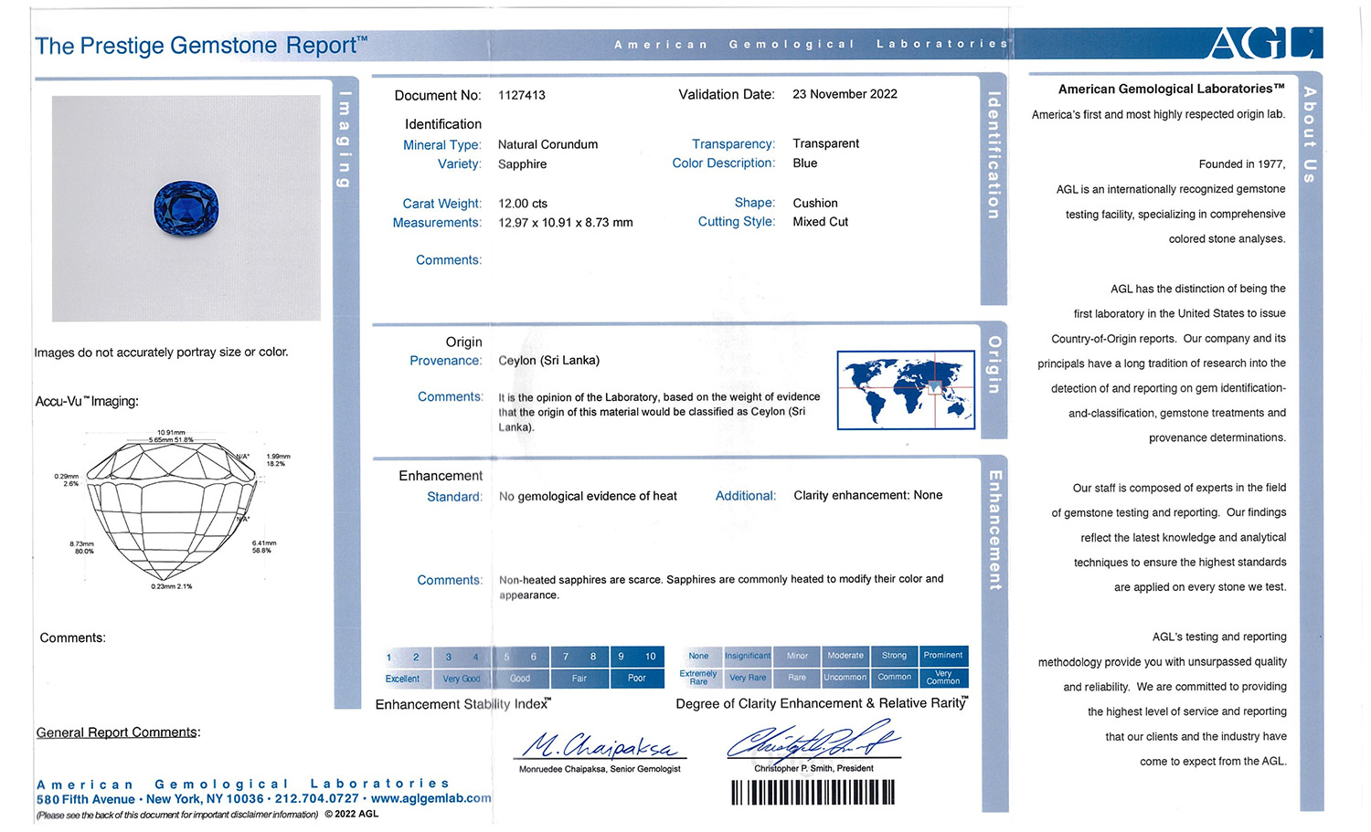The width and height of the screenshot is (1371, 832).
Task: Select the vertical Identification tab
Action: [x=994, y=155]
